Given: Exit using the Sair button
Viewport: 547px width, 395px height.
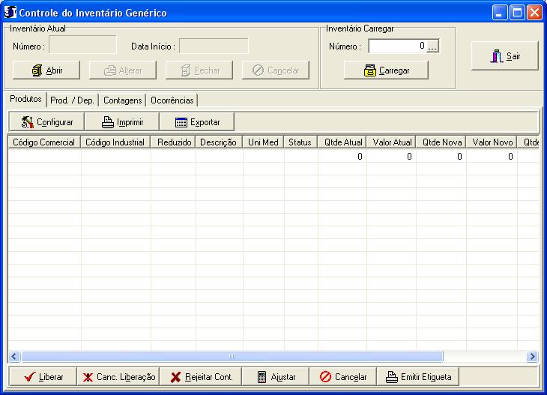Looking at the screenshot, I should [x=504, y=56].
